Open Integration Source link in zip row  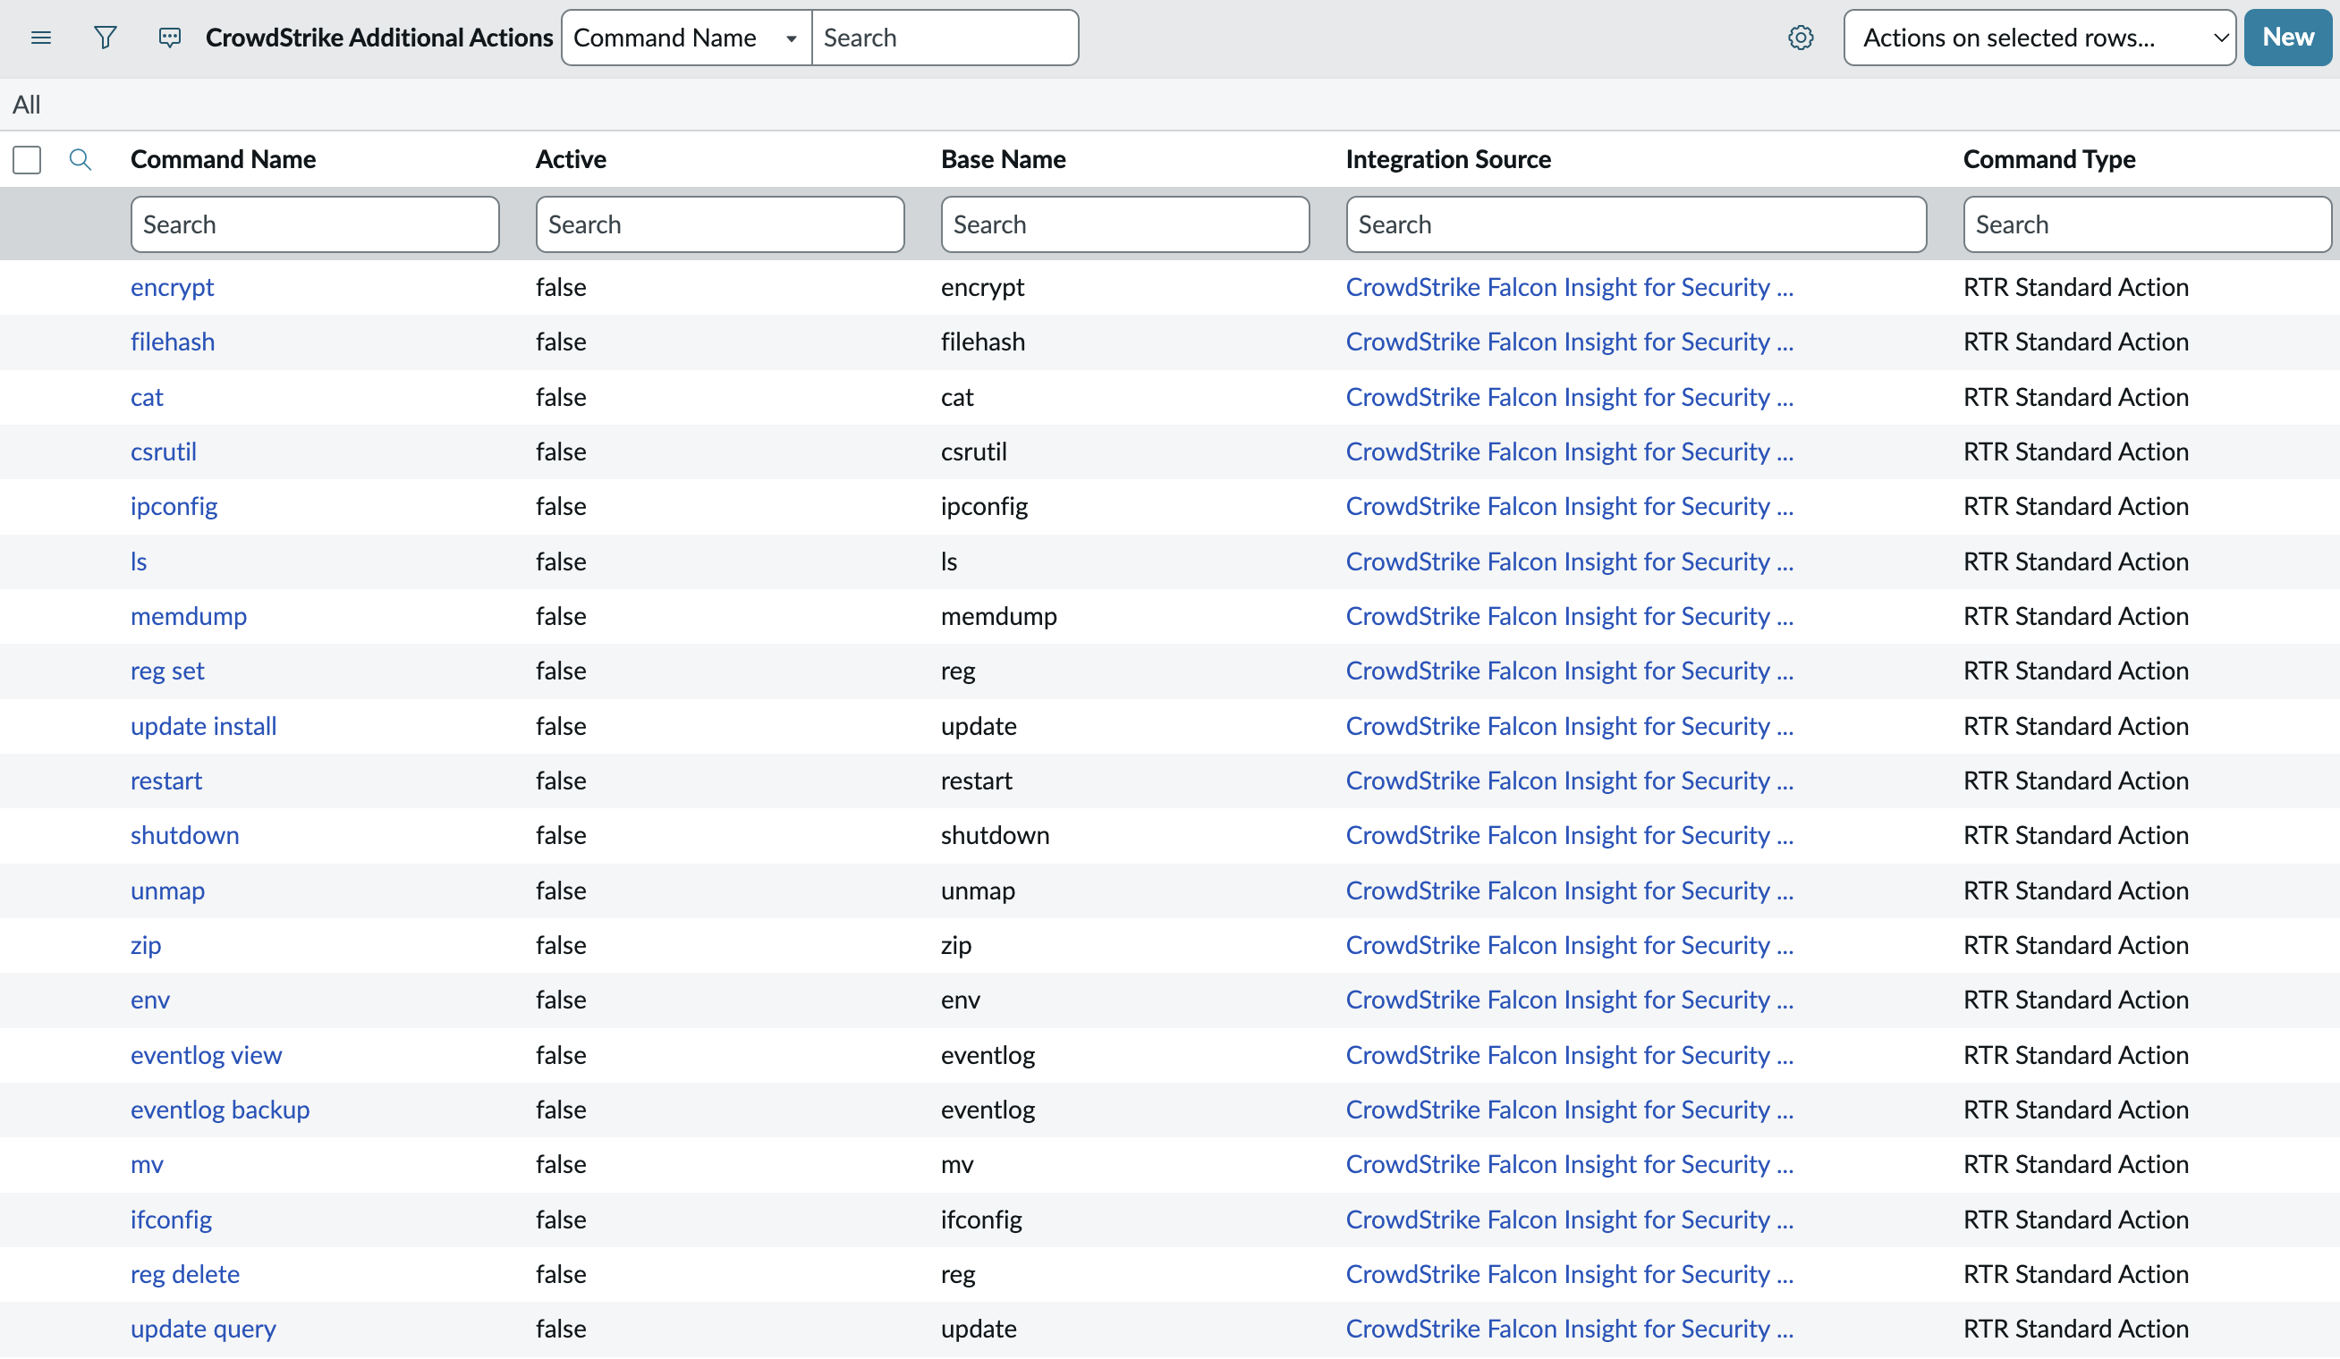click(1569, 945)
